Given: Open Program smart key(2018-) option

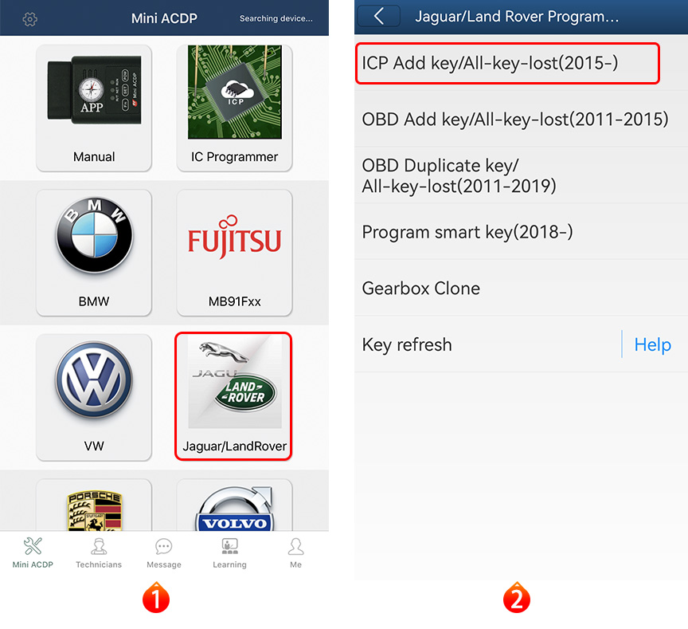Looking at the screenshot, I should tap(467, 232).
